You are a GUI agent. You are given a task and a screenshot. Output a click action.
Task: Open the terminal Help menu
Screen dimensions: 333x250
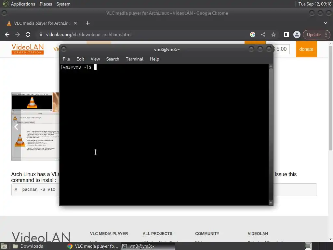click(154, 59)
